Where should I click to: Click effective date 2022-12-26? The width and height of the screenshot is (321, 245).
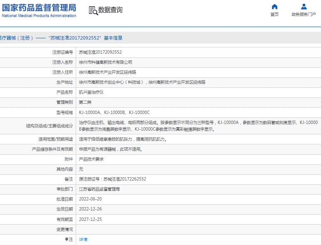coord(90,209)
